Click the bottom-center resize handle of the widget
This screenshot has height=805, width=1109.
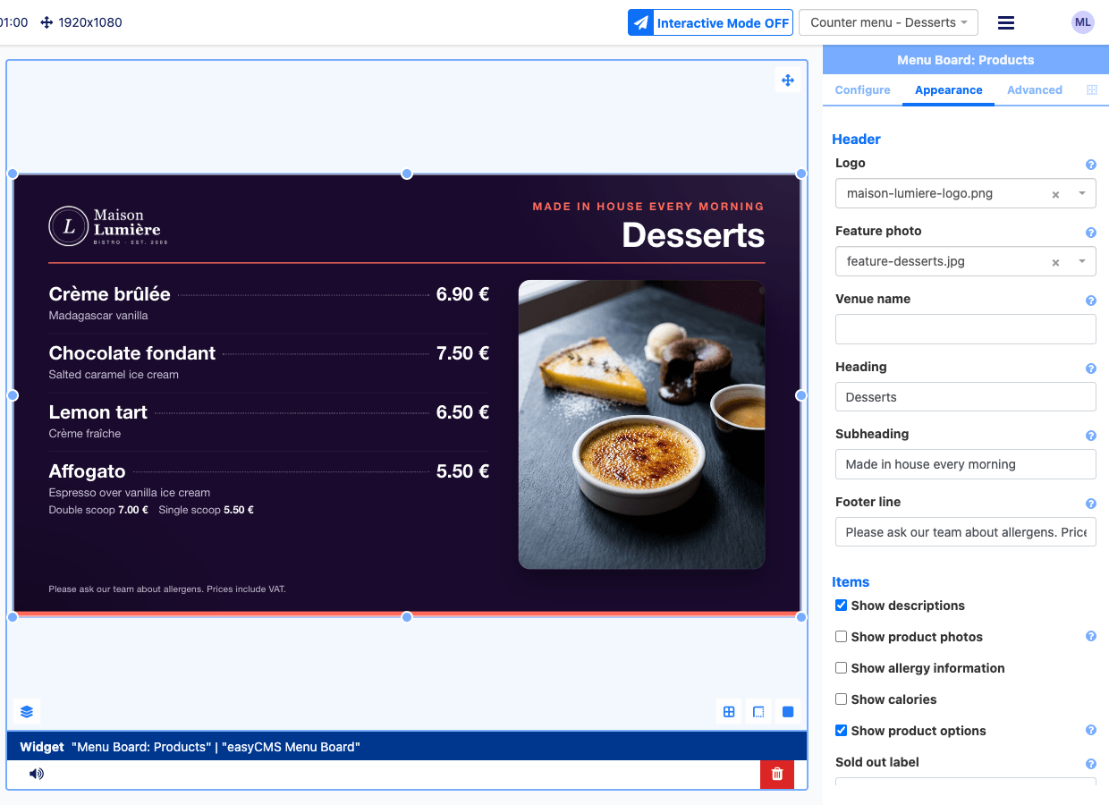click(x=407, y=616)
